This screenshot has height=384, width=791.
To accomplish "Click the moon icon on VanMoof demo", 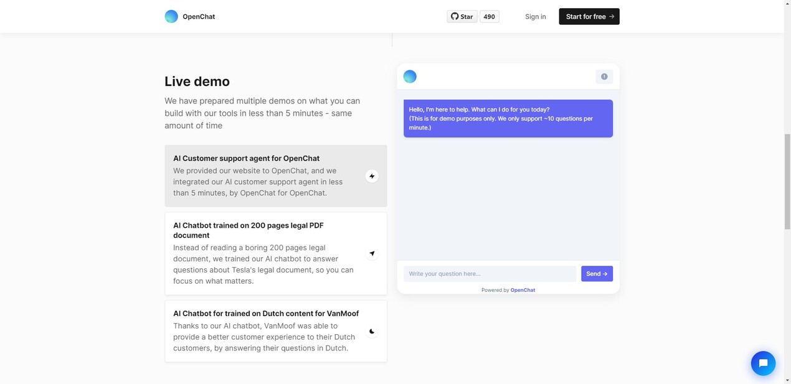I will 372,332.
